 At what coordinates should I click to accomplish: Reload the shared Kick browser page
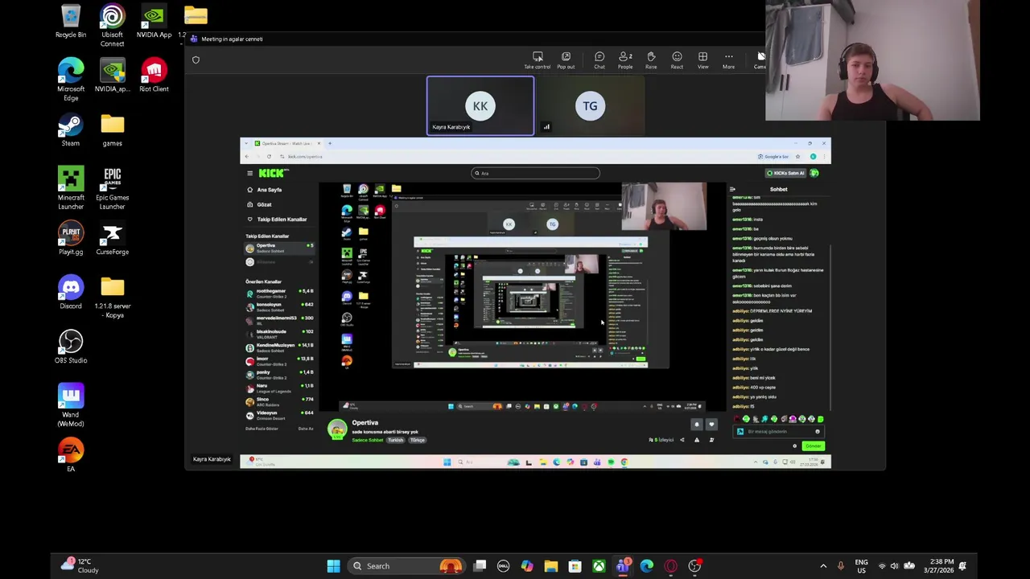tap(269, 156)
